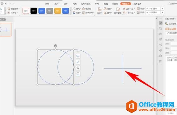Open the 选择窗格 selection pane in ribbon

pos(118,11)
